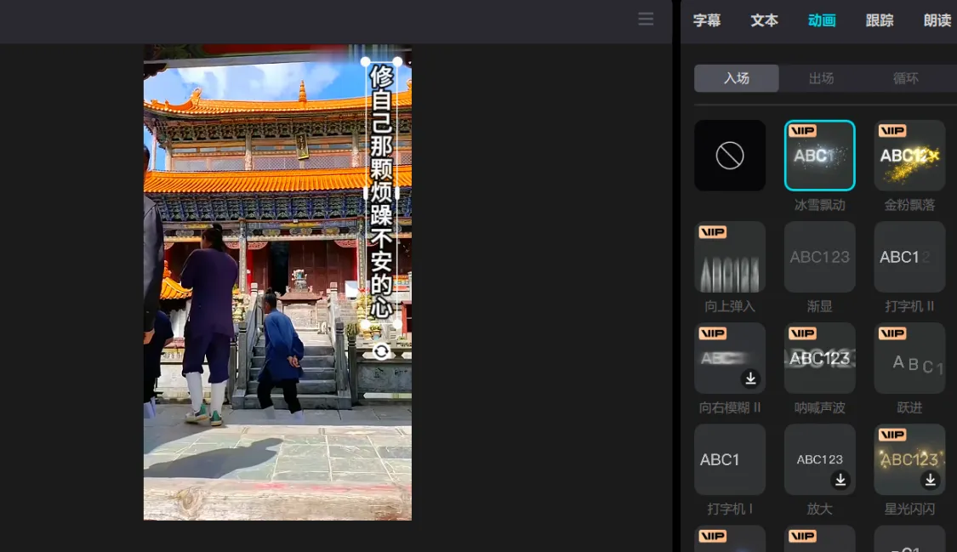This screenshot has height=552, width=957.
Task: Select the 动画 tab
Action: (822, 20)
